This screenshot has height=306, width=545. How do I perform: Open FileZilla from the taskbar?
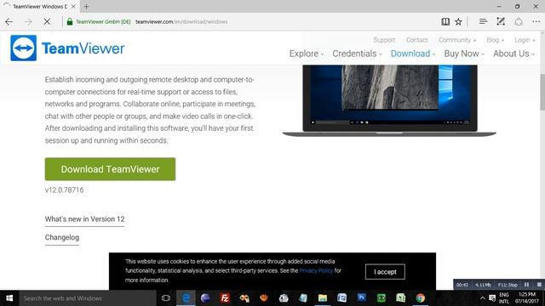(x=225, y=298)
